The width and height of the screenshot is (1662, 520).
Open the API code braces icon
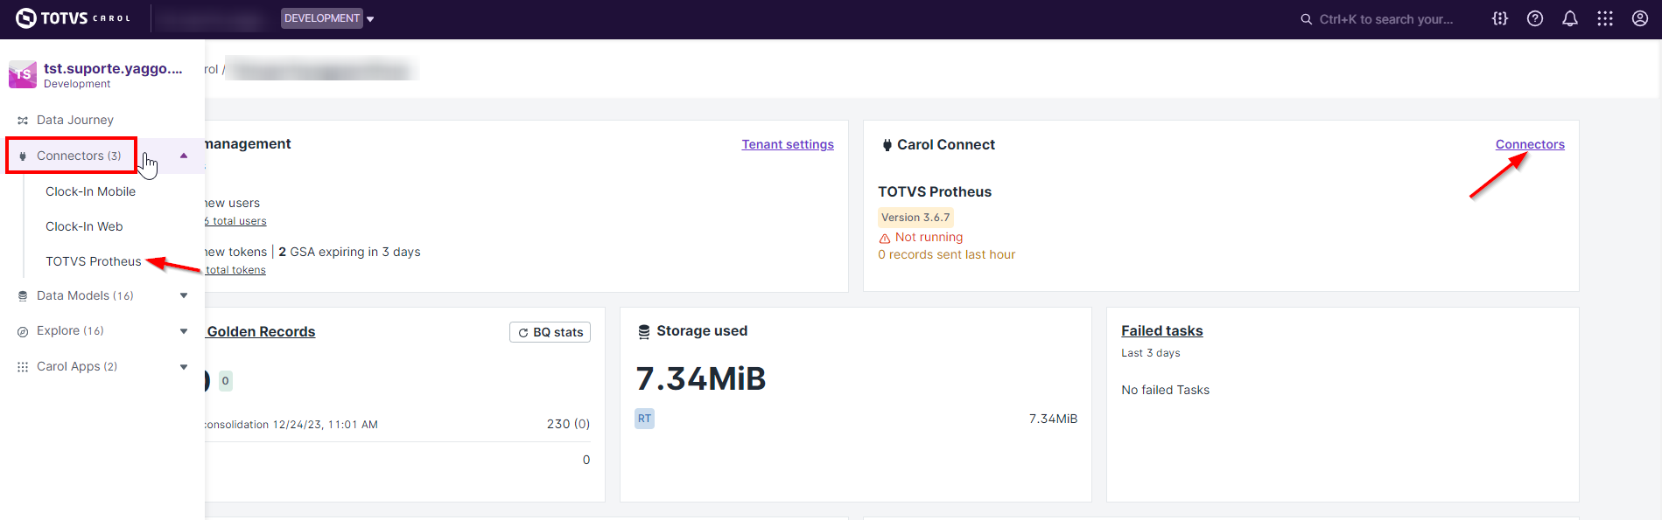tap(1500, 18)
